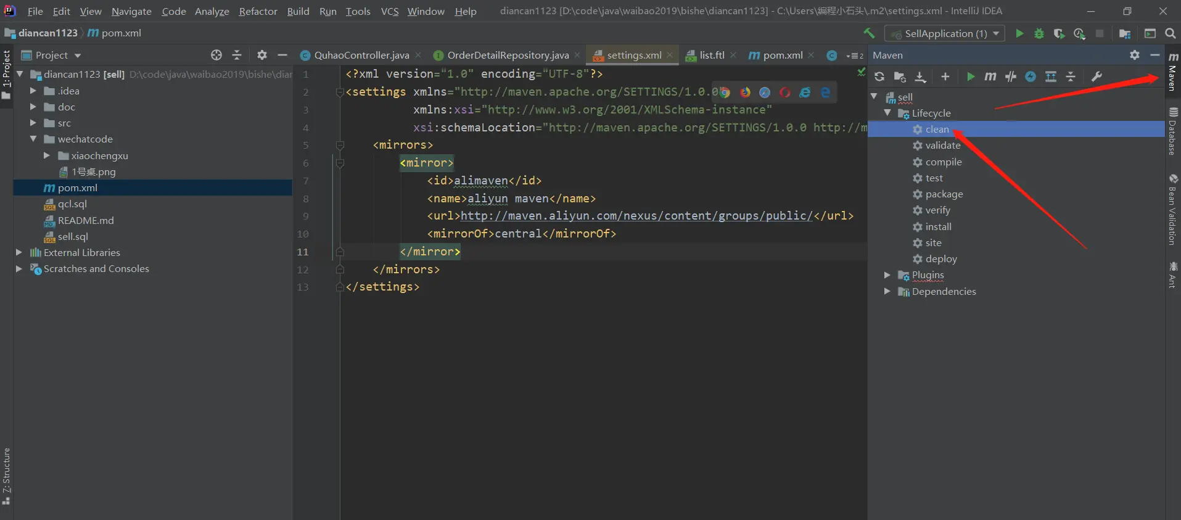This screenshot has height=520, width=1181.
Task: Open Search Everywhere magnifier icon
Action: tap(1171, 33)
